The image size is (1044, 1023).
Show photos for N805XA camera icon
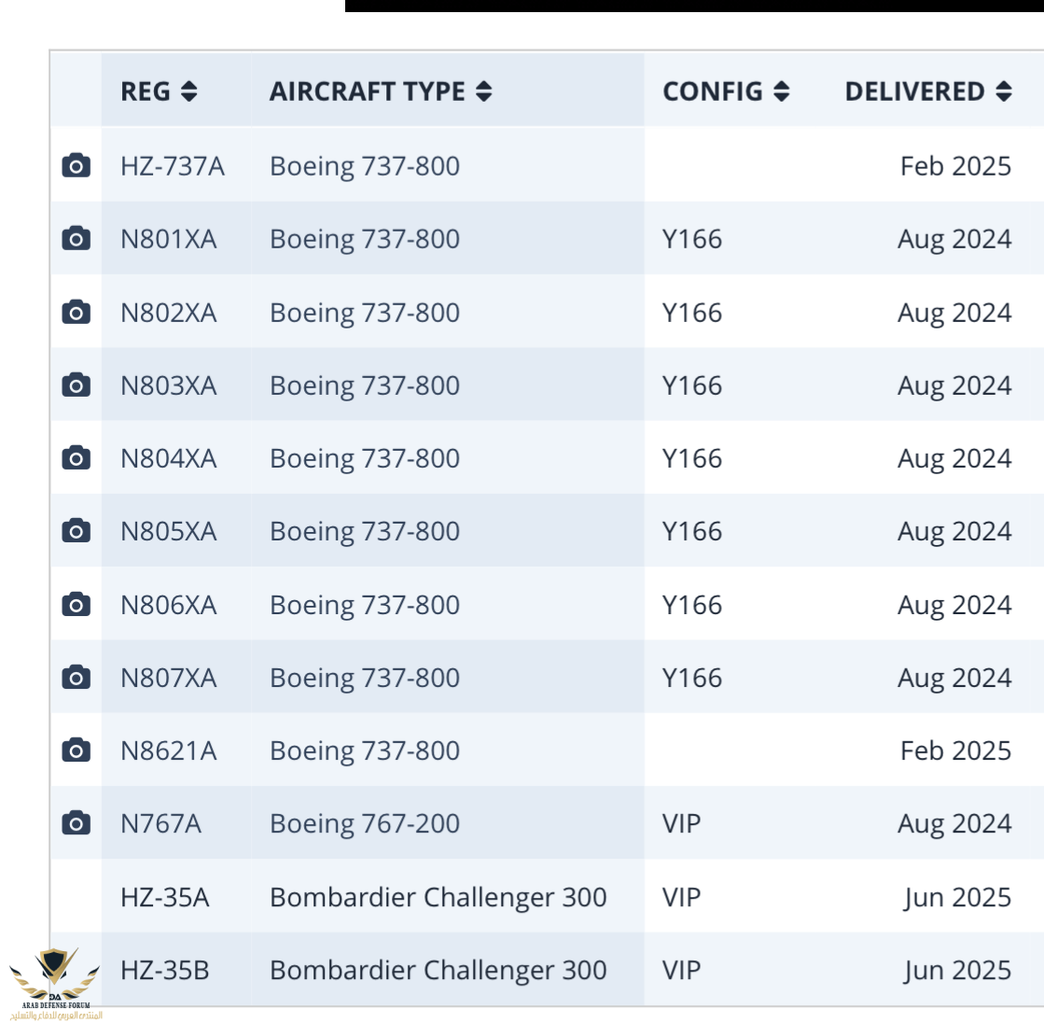tap(76, 531)
